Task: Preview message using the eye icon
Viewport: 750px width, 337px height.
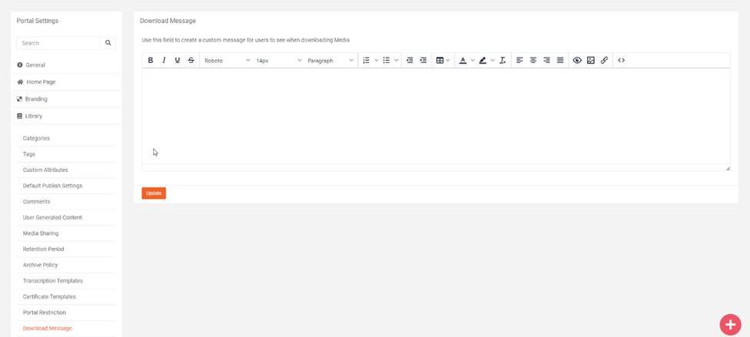Action: (577, 61)
